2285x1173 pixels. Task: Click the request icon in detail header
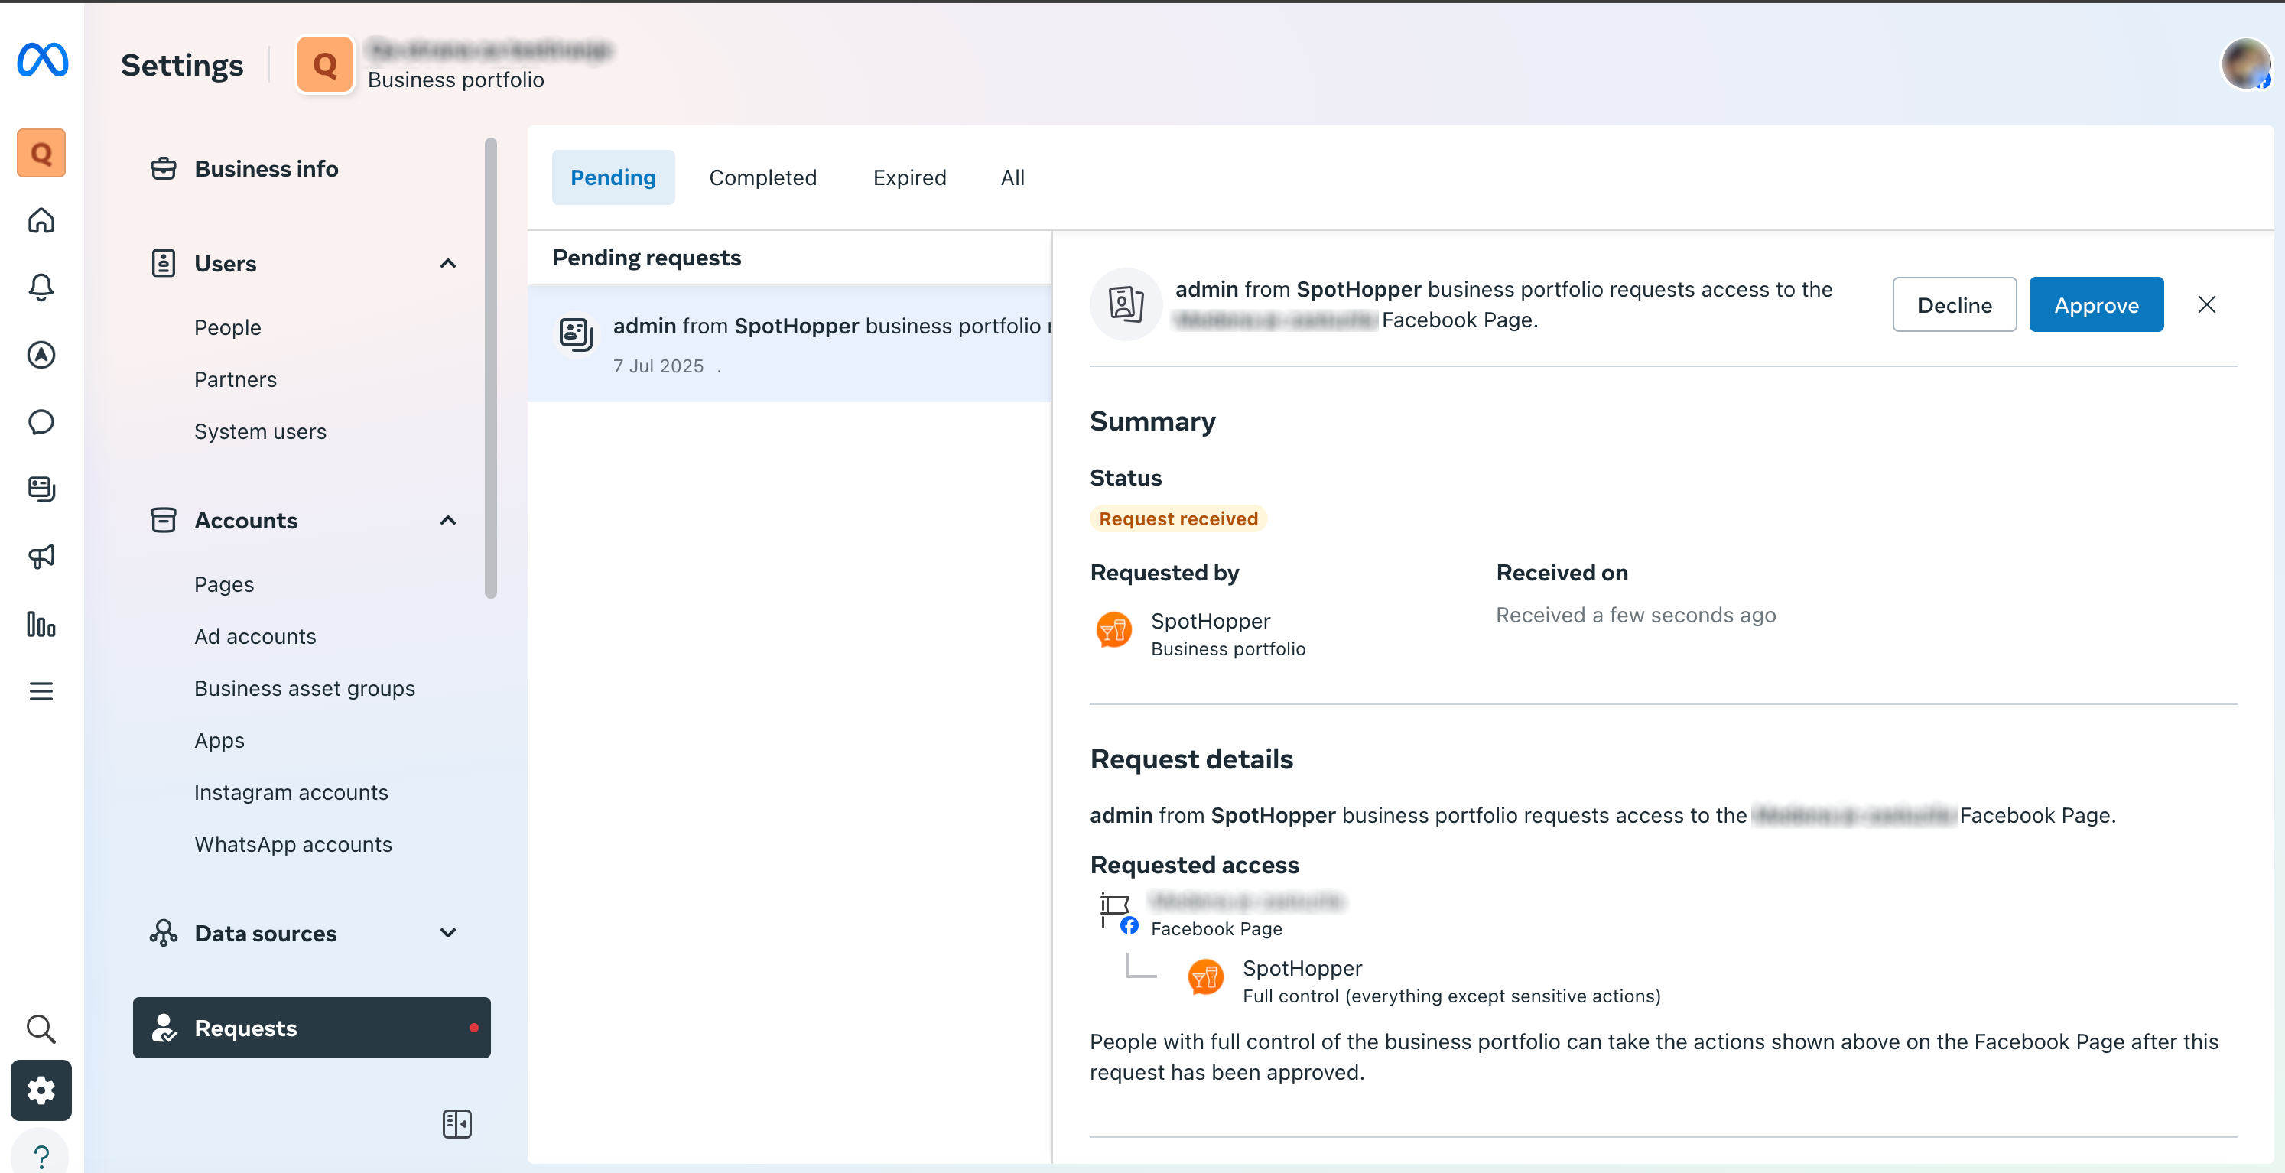pyautogui.click(x=1126, y=304)
